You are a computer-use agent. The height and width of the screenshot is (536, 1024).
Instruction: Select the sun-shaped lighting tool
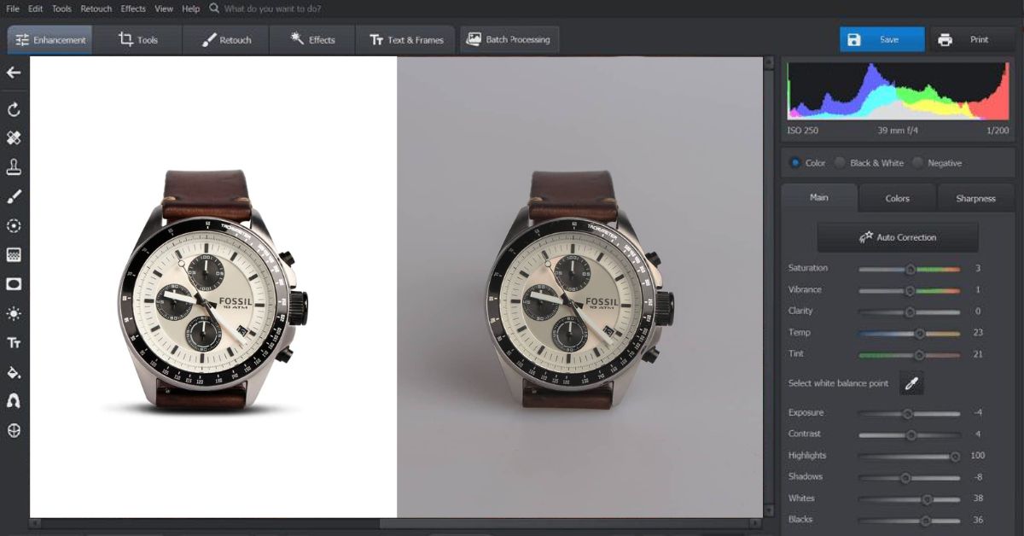pyautogui.click(x=14, y=313)
